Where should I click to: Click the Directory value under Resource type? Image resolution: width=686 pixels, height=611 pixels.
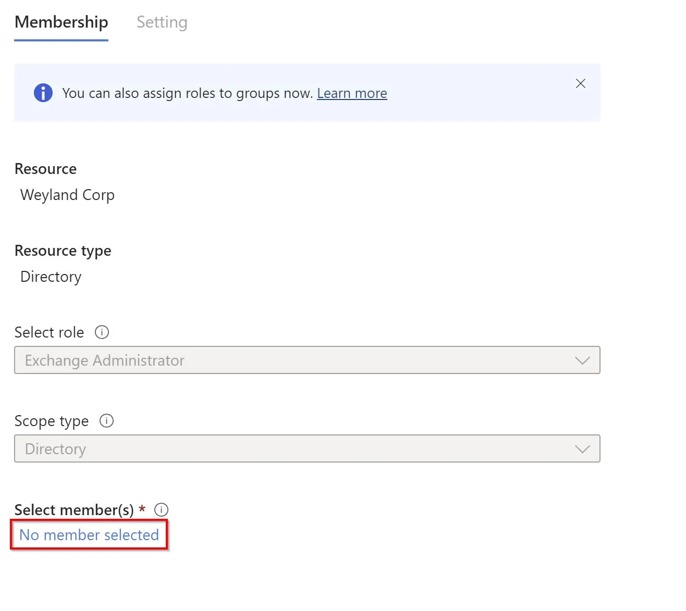coord(51,277)
